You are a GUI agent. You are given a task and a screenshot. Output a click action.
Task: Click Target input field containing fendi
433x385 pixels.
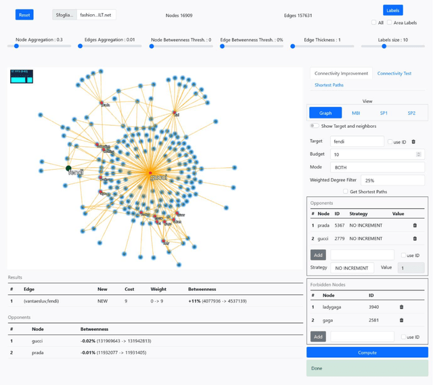[357, 141]
